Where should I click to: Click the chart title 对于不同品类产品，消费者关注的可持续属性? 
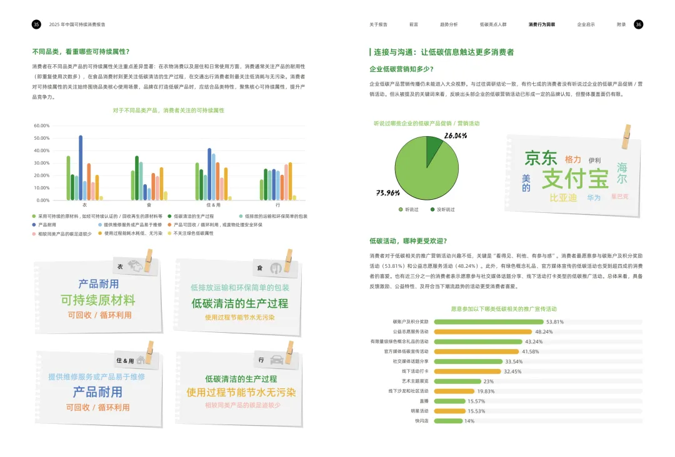168,111
